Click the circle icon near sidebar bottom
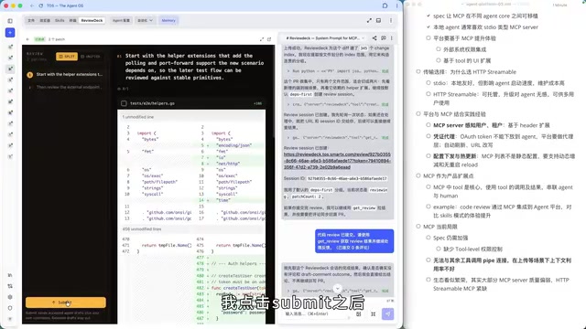 (x=10, y=308)
